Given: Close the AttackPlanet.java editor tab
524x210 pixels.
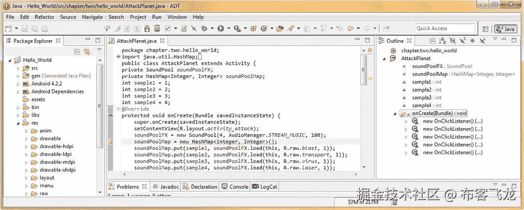Looking at the screenshot, I should pos(162,41).
